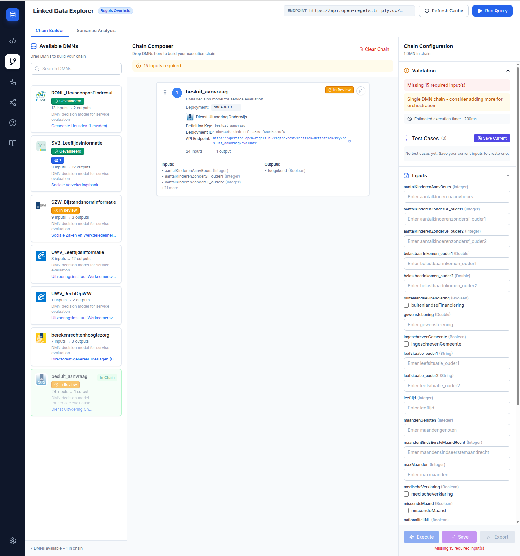
Task: Open the documentation book sidebar icon
Action: pos(13,143)
